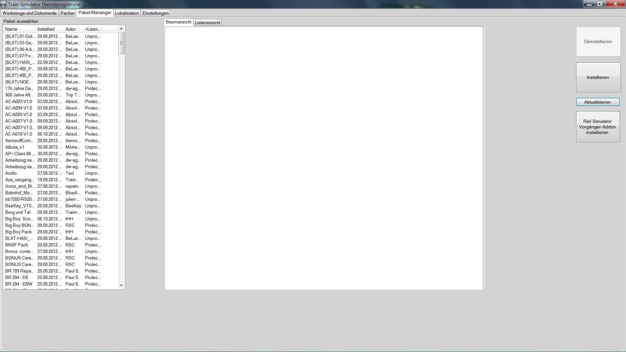Click the Train Simulator title bar icon
The height and width of the screenshot is (352, 626).
tap(4, 4)
